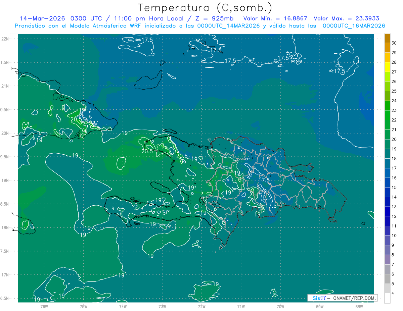Pick the orange swatch between 29 and 30
The height and width of the screenshot is (311, 403).
click(x=387, y=48)
